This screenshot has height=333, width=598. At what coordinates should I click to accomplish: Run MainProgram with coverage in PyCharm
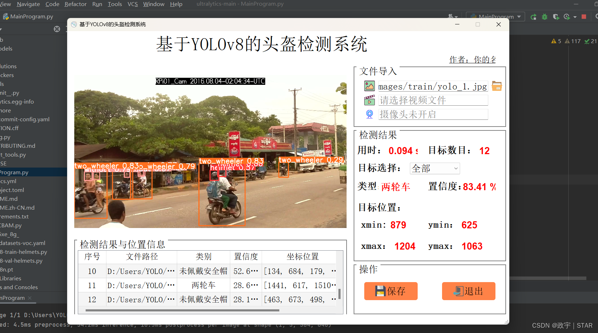coord(556,17)
